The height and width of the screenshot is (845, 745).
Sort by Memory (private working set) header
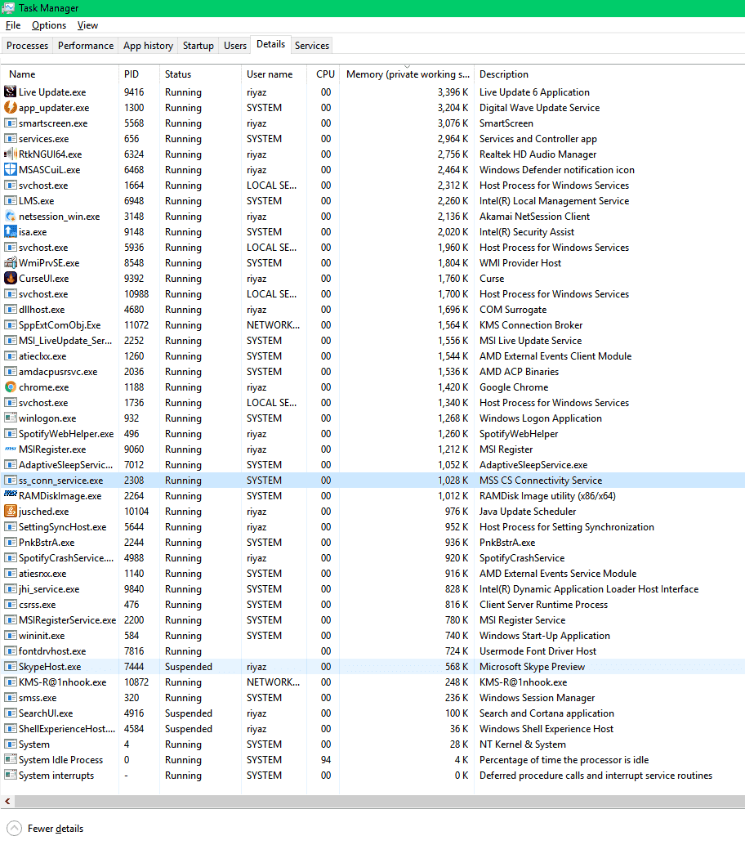click(x=407, y=74)
